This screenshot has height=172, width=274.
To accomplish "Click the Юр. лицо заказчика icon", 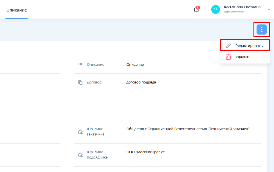I will point(80,132).
